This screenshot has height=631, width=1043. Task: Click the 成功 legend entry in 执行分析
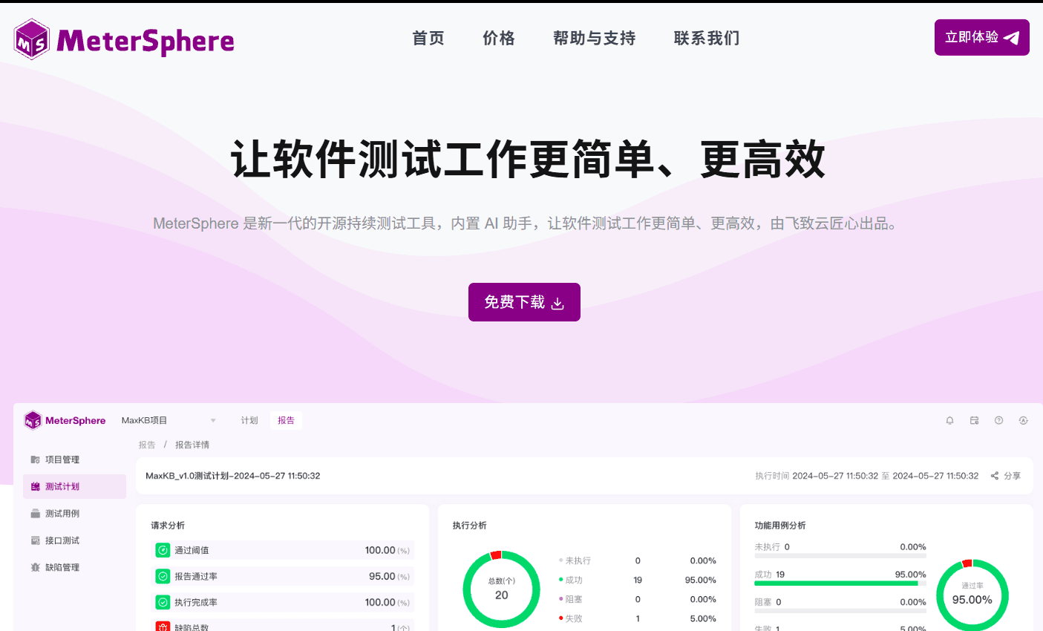coord(571,580)
